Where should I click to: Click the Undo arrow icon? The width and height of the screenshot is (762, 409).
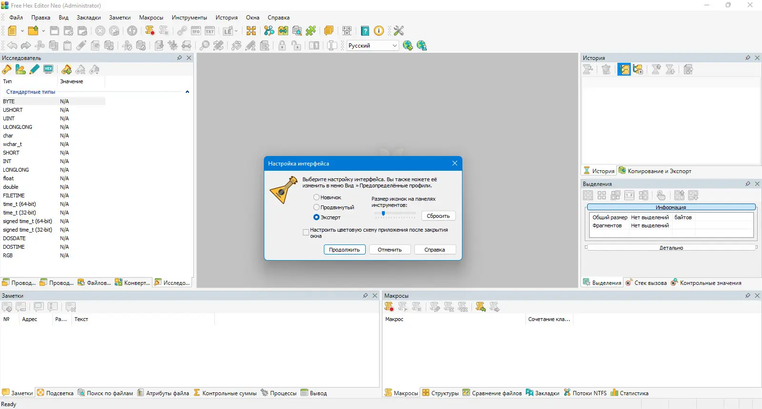click(12, 45)
